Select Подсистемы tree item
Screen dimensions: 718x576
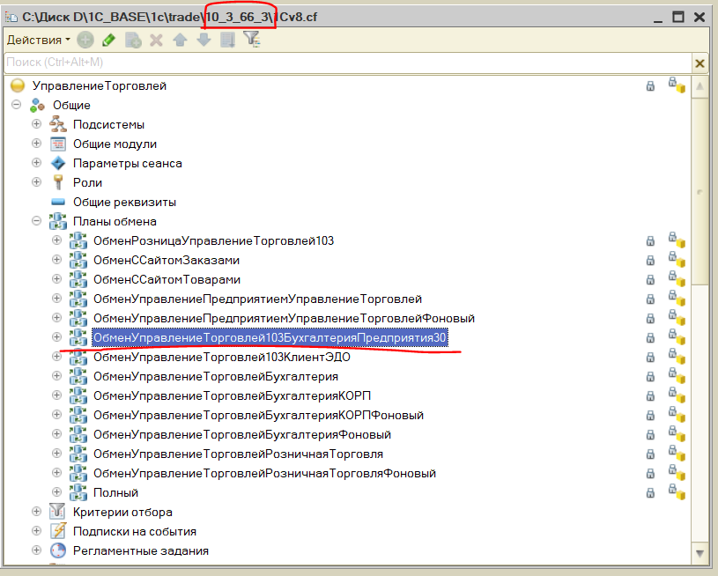(108, 124)
